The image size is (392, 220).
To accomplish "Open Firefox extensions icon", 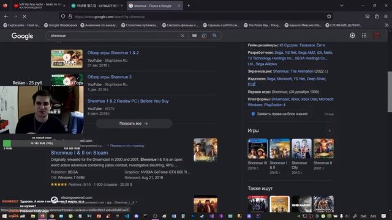I will point(377,16).
